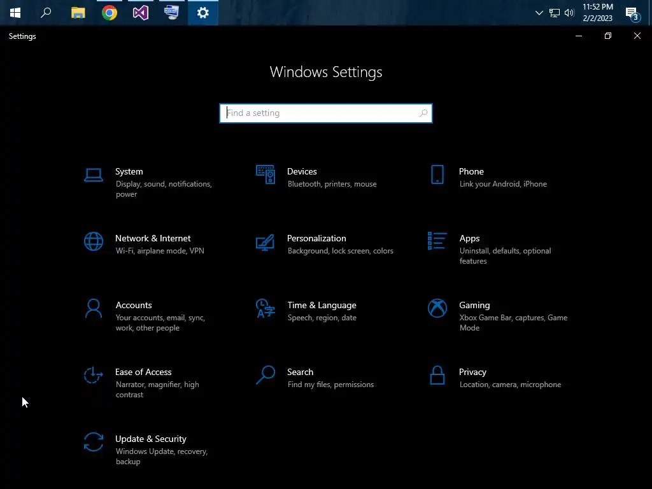Open the Windows Start menu
The width and height of the screenshot is (652, 489).
(x=15, y=13)
